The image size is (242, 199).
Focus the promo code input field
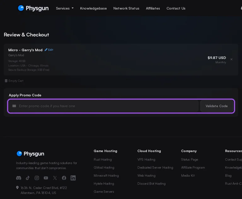click(x=103, y=106)
